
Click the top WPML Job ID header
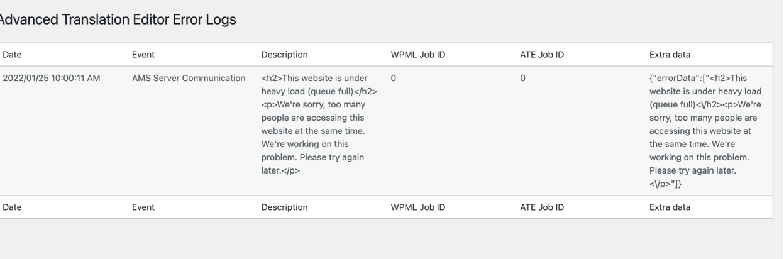pos(418,55)
